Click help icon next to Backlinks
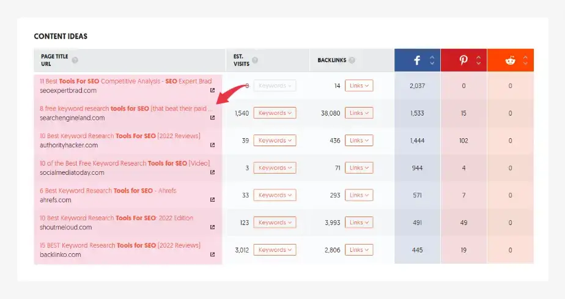This screenshot has width=565, height=299. point(352,61)
